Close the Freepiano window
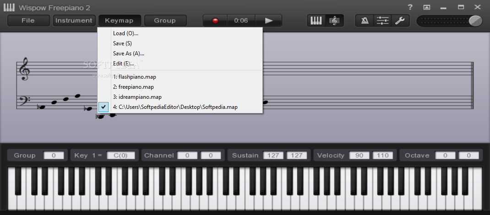This screenshot has width=490, height=215. pyautogui.click(x=477, y=7)
